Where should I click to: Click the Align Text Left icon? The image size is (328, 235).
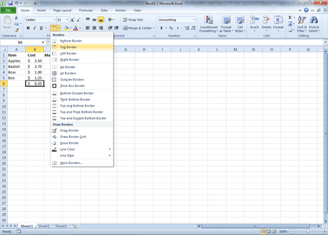coord(88,28)
